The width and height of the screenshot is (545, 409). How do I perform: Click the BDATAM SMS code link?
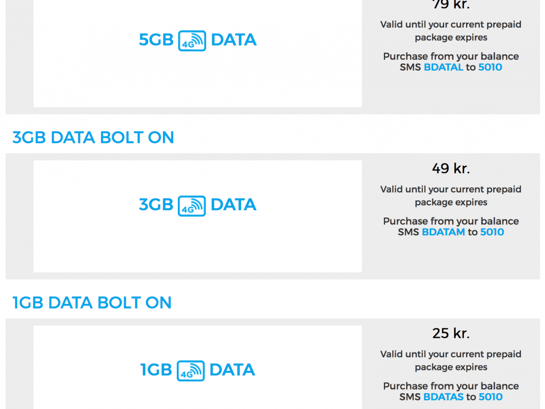click(x=443, y=232)
